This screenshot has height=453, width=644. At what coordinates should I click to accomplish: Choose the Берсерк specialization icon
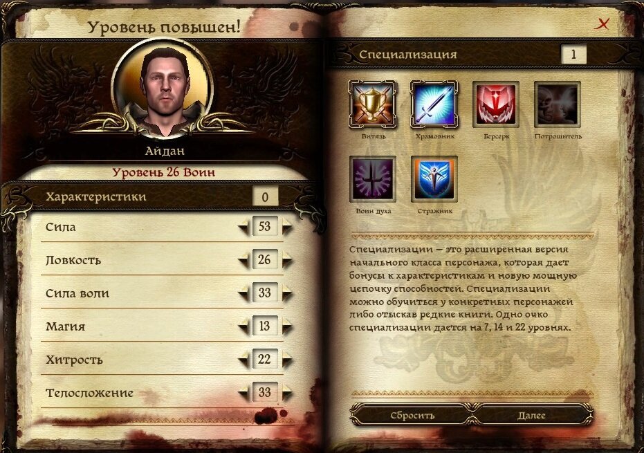pyautogui.click(x=496, y=104)
